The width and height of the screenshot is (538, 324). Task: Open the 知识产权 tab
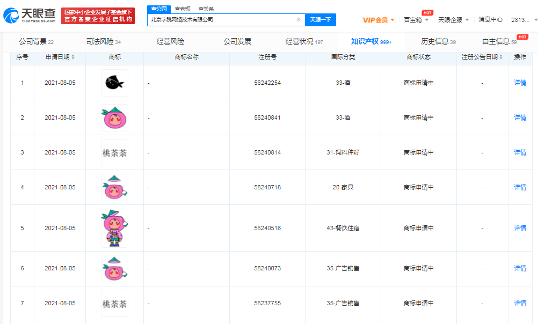pos(371,41)
